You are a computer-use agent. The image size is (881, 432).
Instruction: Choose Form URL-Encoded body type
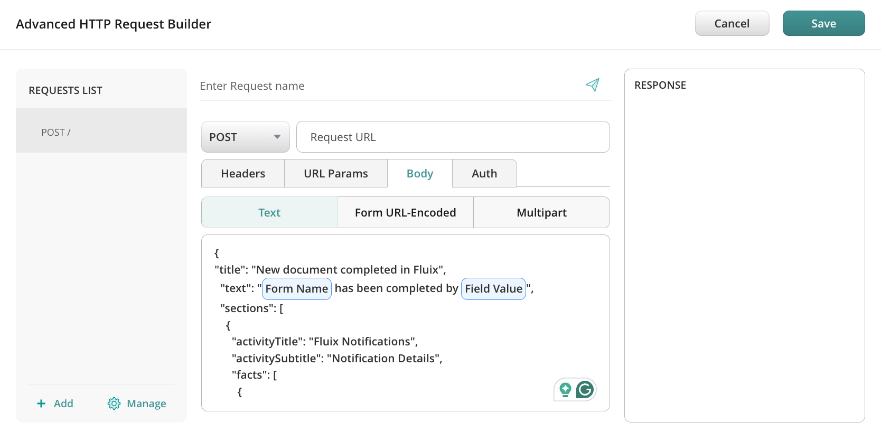(x=405, y=213)
